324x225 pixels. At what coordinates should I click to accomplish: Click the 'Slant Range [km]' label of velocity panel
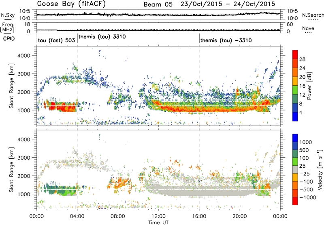click(11, 170)
